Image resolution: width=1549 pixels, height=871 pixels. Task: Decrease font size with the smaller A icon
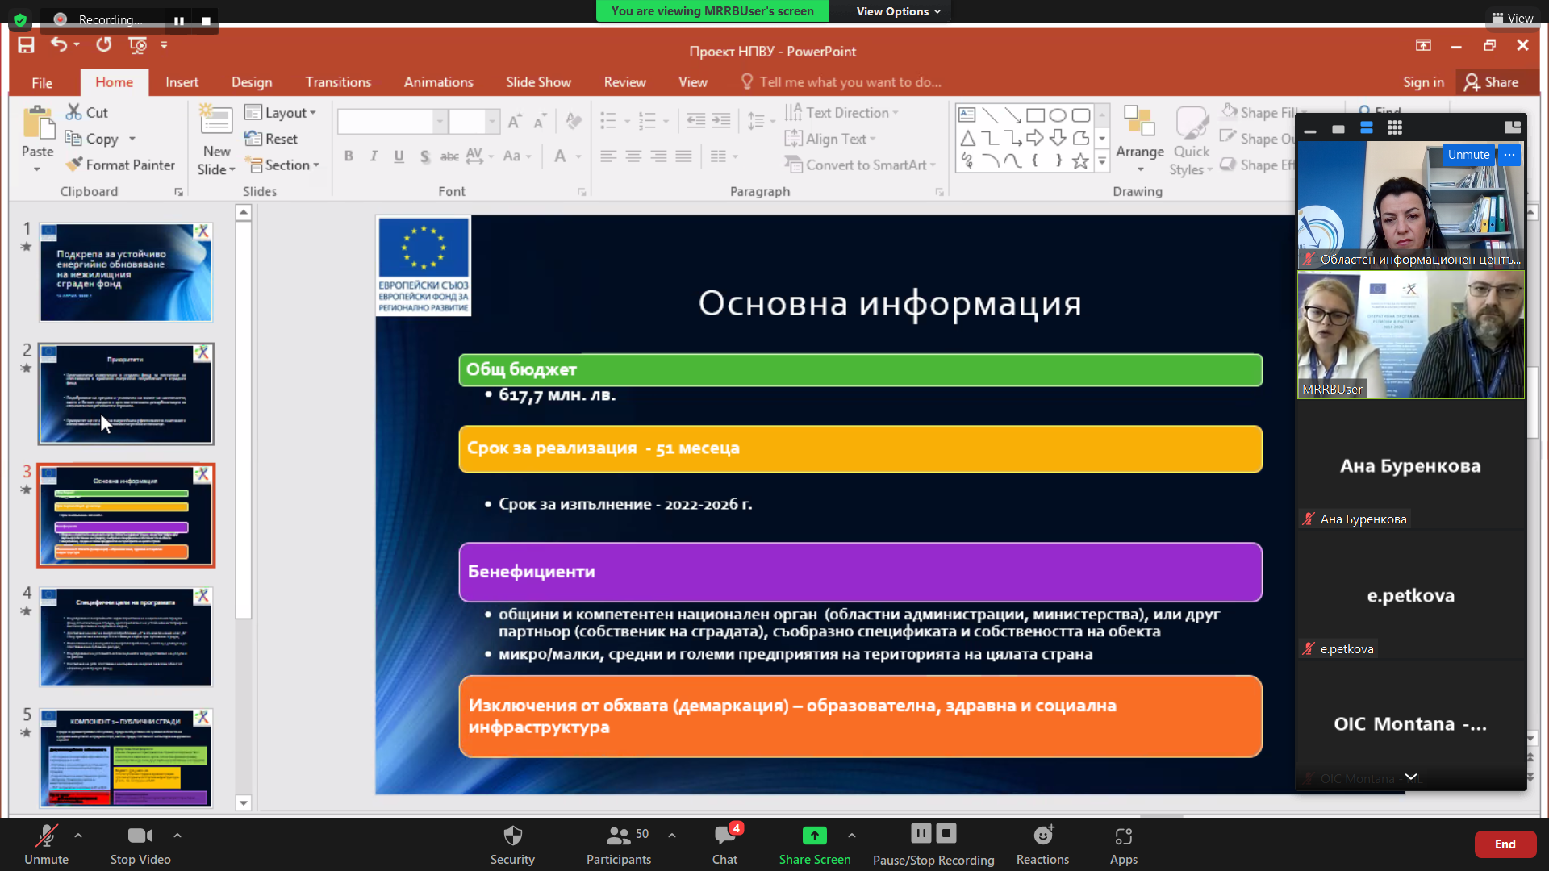tap(539, 122)
